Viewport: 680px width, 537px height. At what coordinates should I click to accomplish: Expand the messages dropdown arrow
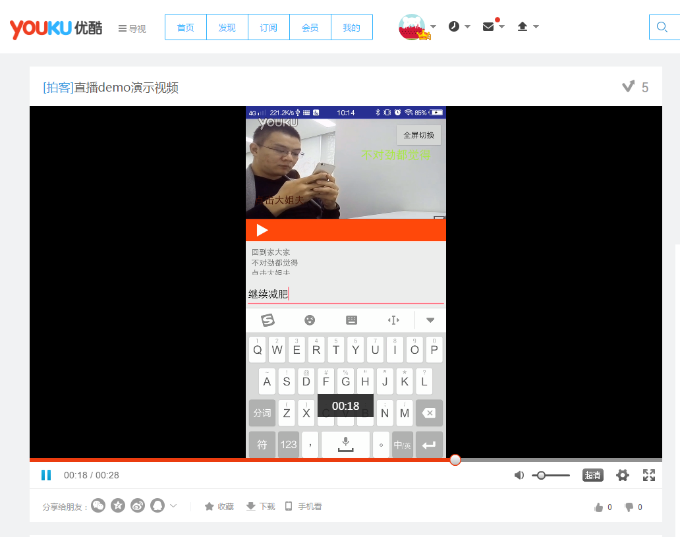[x=501, y=26]
